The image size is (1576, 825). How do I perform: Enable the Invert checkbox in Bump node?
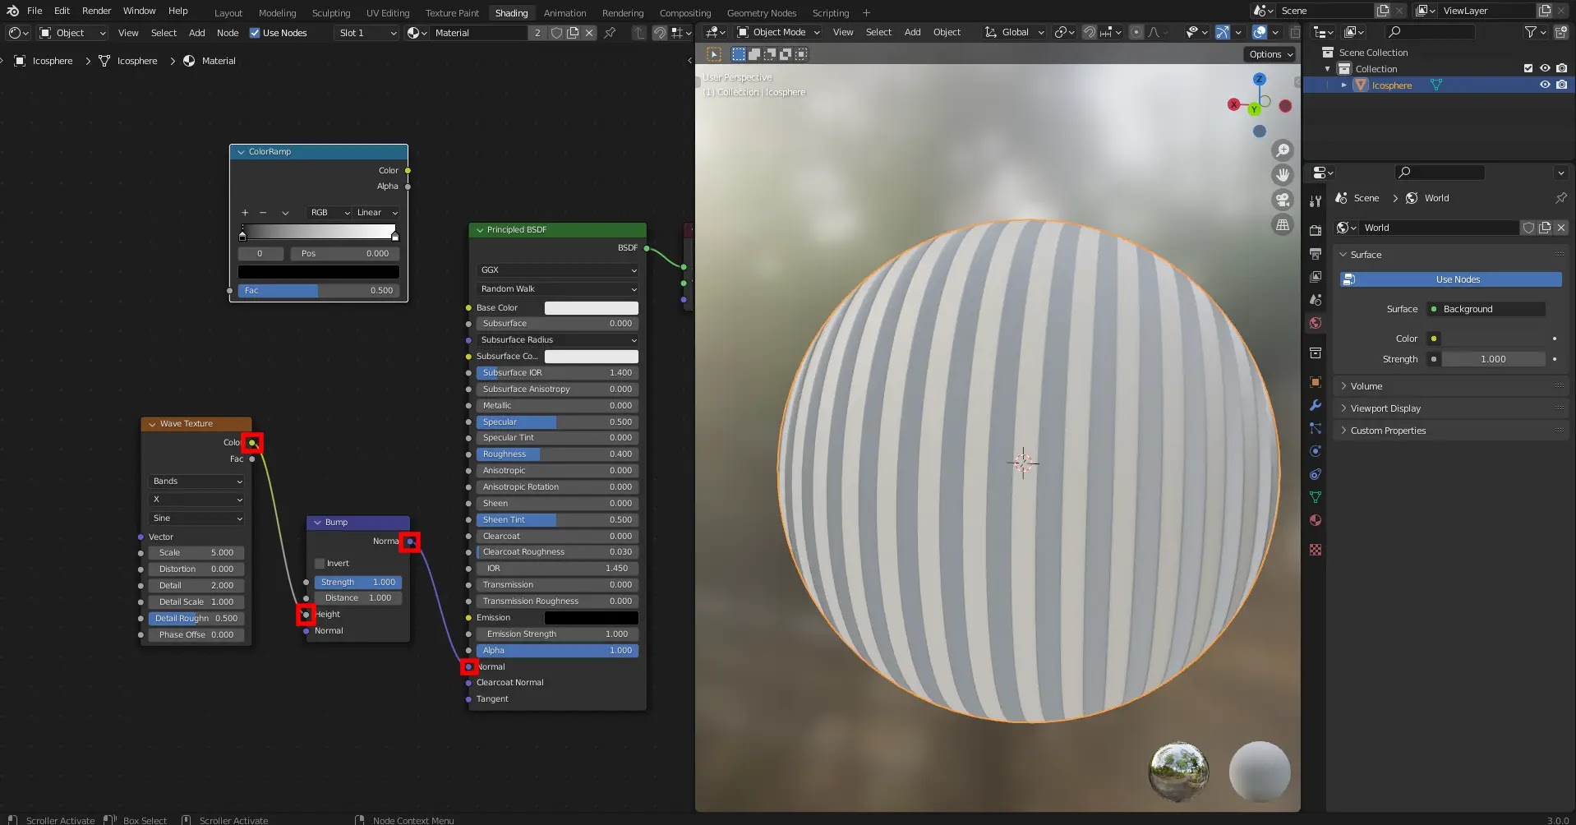pyautogui.click(x=320, y=564)
